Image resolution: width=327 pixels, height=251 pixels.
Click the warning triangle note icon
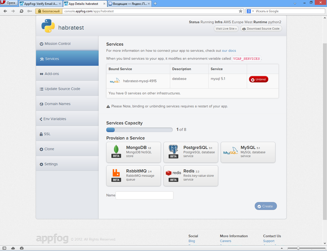click(108, 107)
